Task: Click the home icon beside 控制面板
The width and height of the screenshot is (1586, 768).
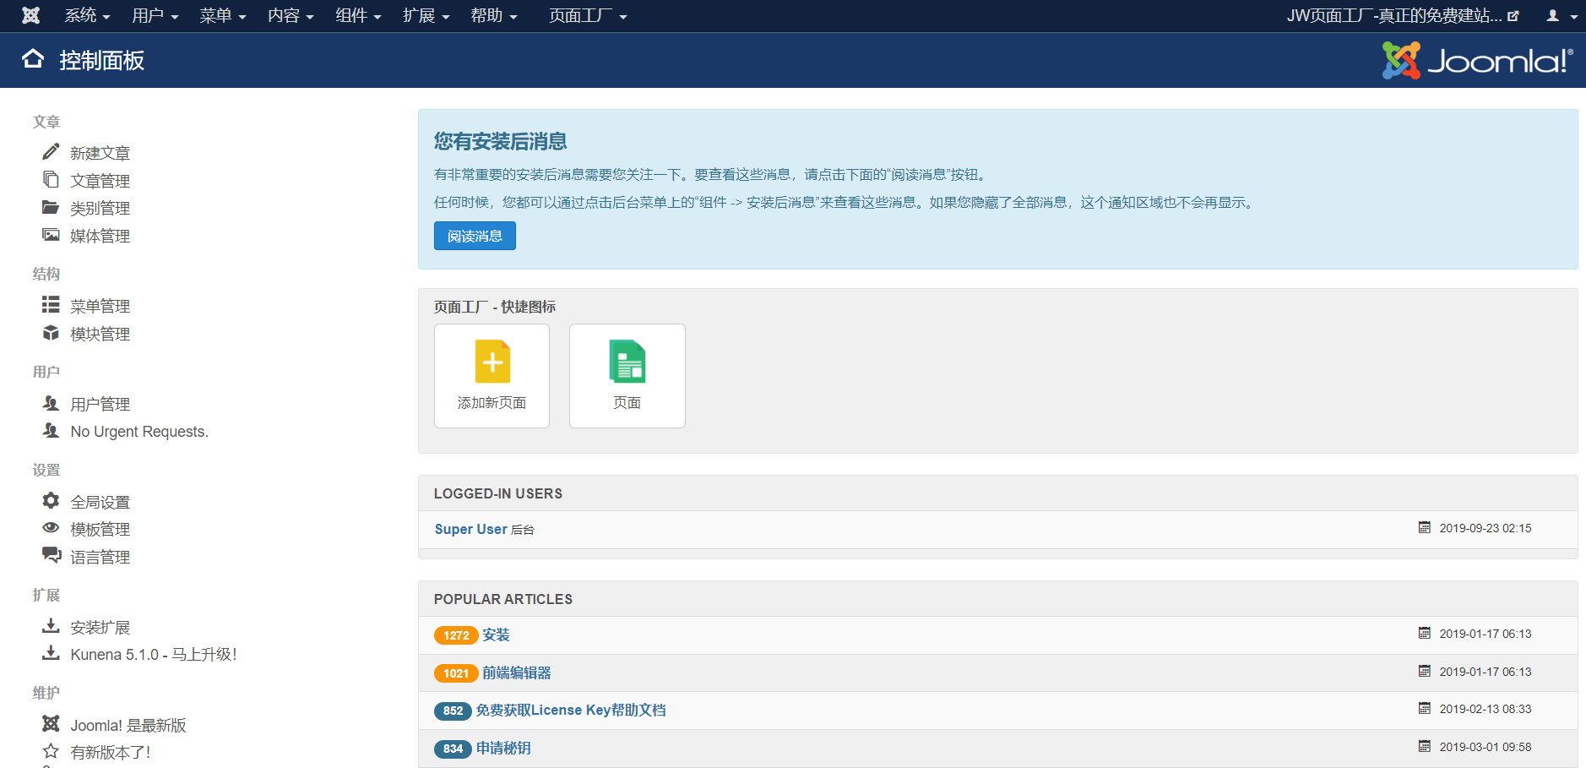Action: pyautogui.click(x=33, y=59)
